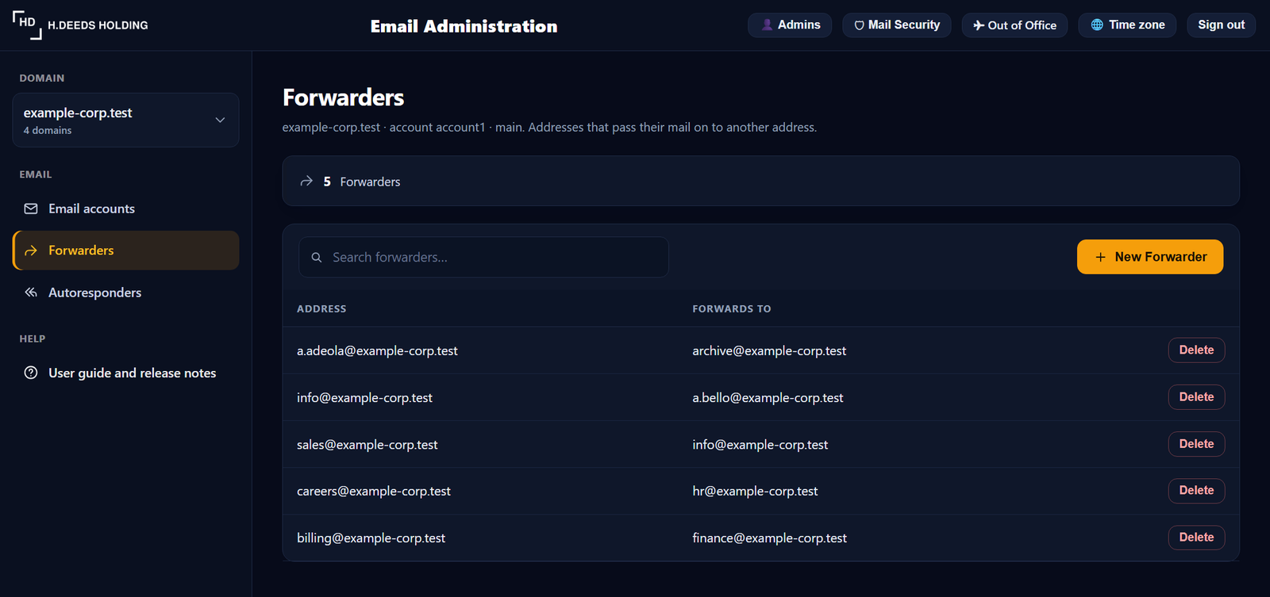Viewport: 1270px width, 597px height.
Task: Click the reply-all icon beside Autoresponders
Action: 31,293
